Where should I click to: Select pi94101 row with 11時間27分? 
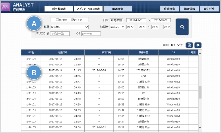(110, 82)
